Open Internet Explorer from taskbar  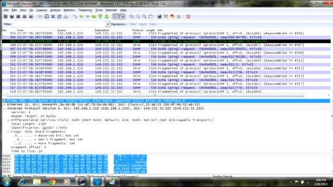click(22, 182)
